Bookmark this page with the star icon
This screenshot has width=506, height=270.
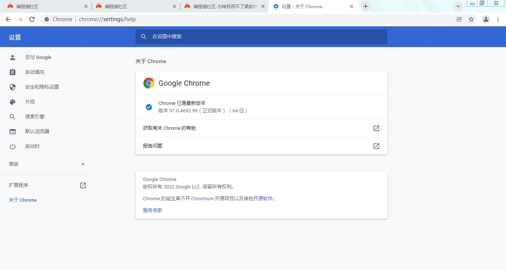click(471, 19)
